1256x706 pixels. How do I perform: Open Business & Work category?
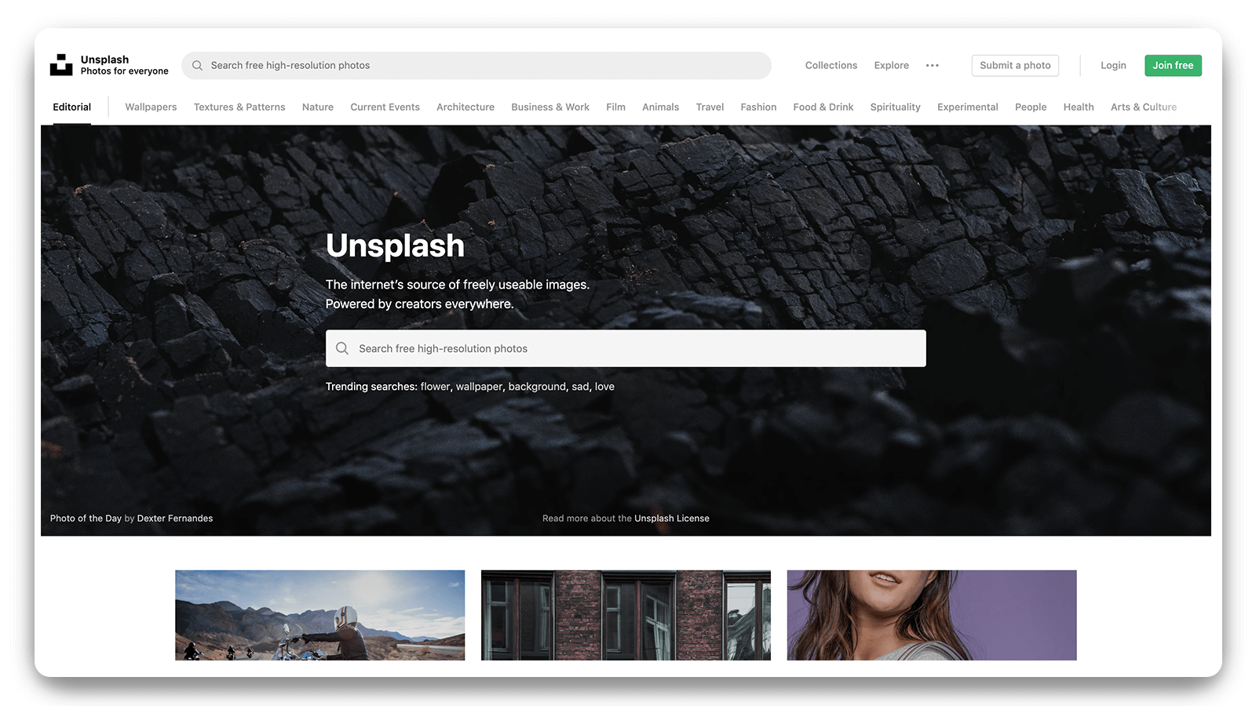pyautogui.click(x=550, y=107)
